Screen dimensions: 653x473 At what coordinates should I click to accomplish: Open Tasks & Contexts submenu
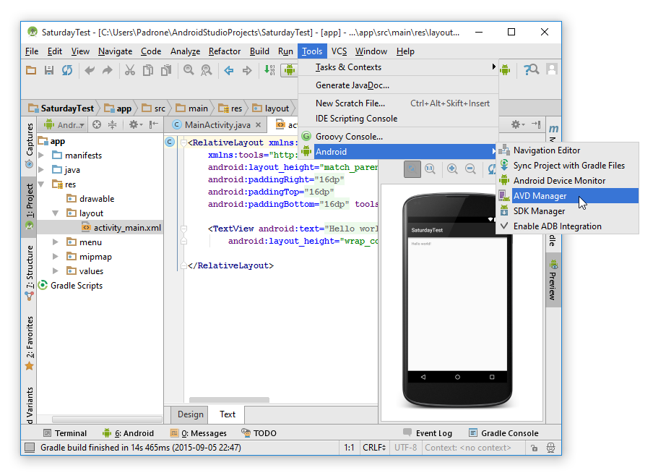point(399,67)
